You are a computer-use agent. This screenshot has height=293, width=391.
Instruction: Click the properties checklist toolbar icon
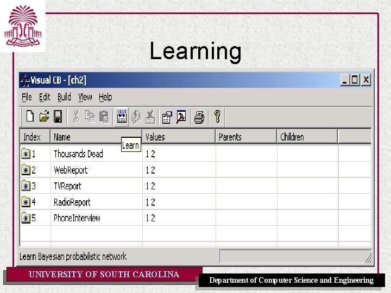click(167, 117)
